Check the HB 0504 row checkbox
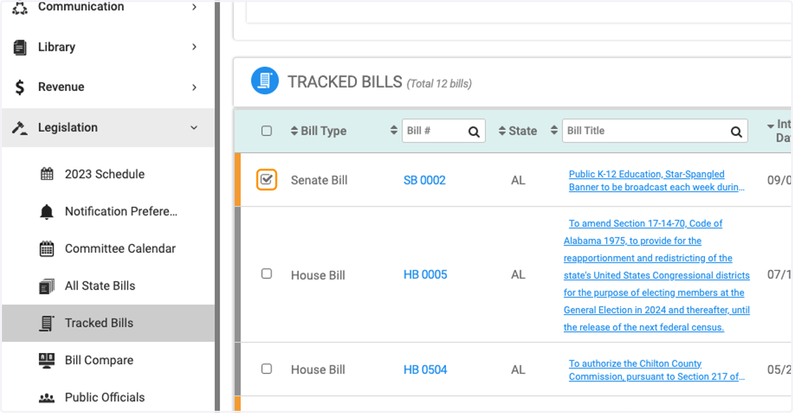 [266, 369]
